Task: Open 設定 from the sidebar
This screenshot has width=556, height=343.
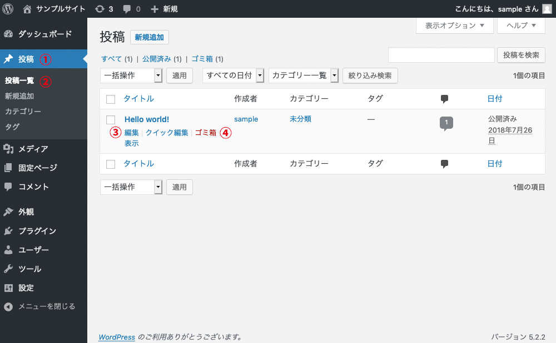Action: tap(25, 288)
